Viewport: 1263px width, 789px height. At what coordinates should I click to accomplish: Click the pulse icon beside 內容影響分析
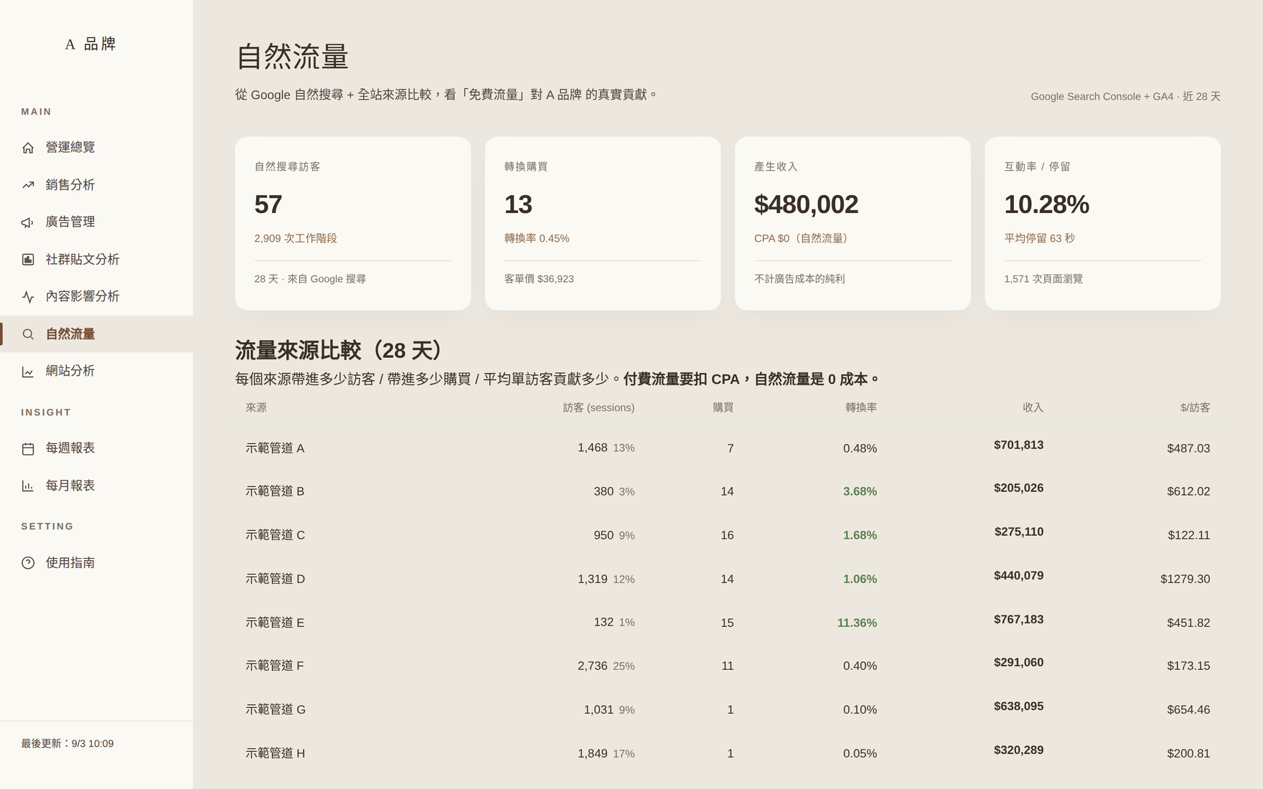point(28,297)
